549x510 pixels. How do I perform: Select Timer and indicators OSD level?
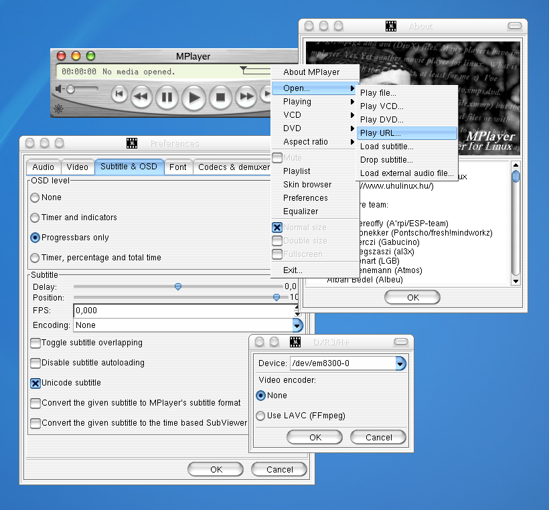[35, 218]
